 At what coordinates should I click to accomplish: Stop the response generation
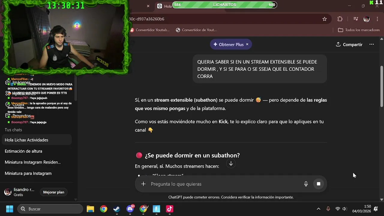pos(319,184)
